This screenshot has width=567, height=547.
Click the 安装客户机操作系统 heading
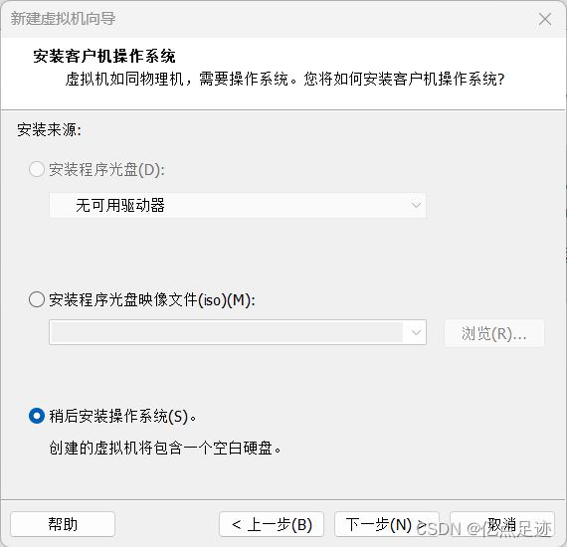click(104, 56)
